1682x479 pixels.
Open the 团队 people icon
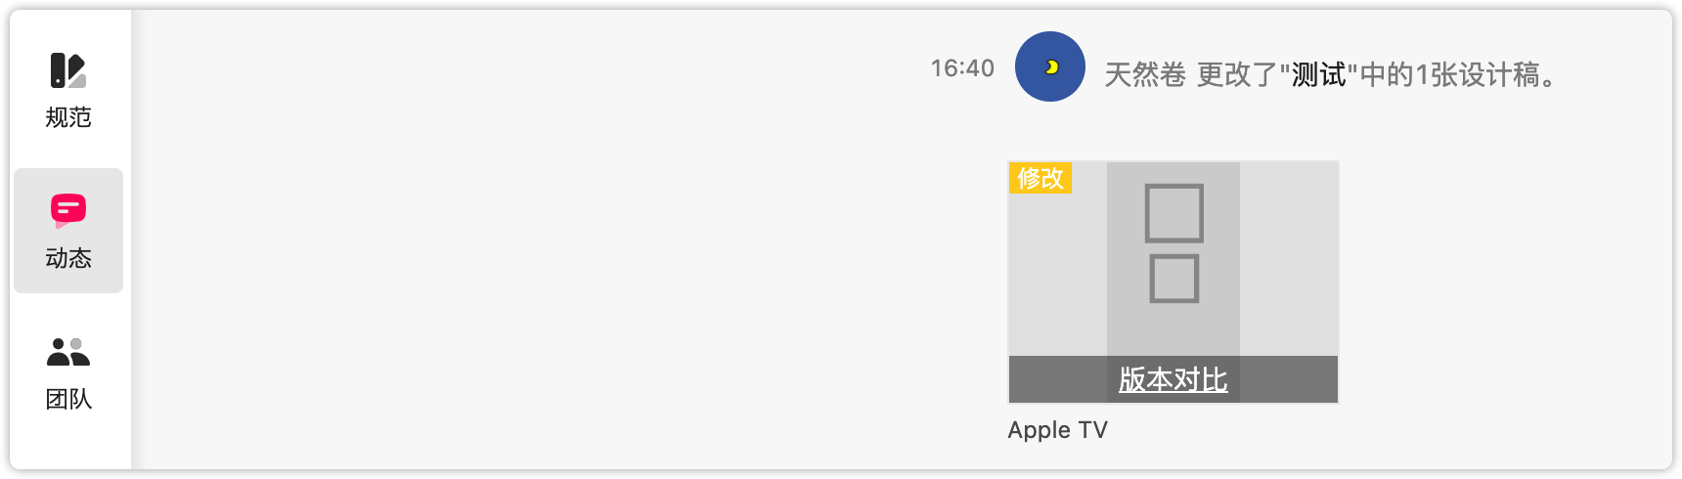[x=68, y=352]
